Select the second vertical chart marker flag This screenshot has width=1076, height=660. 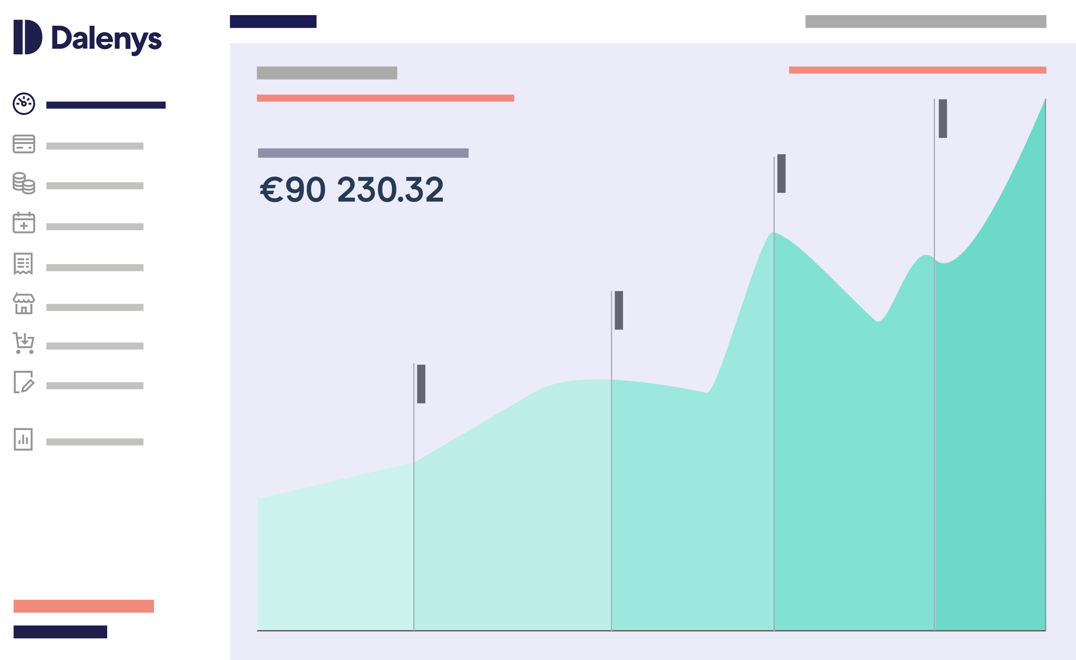[x=619, y=310]
